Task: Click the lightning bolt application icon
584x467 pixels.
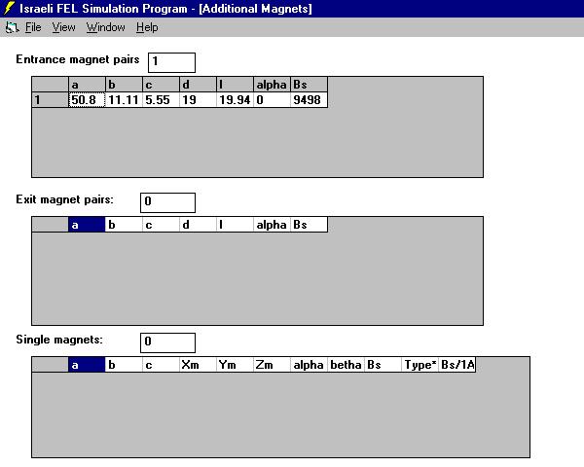Action: tap(9, 8)
